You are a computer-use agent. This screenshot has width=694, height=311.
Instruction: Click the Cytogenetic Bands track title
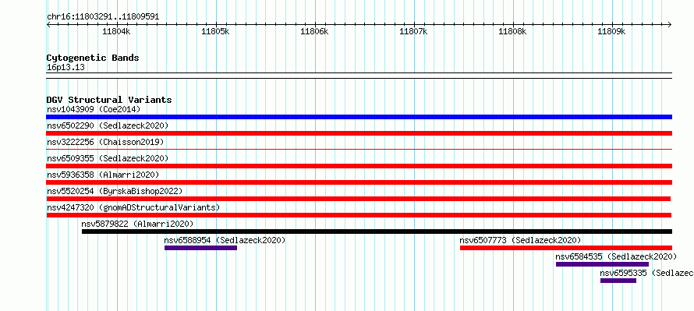93,58
